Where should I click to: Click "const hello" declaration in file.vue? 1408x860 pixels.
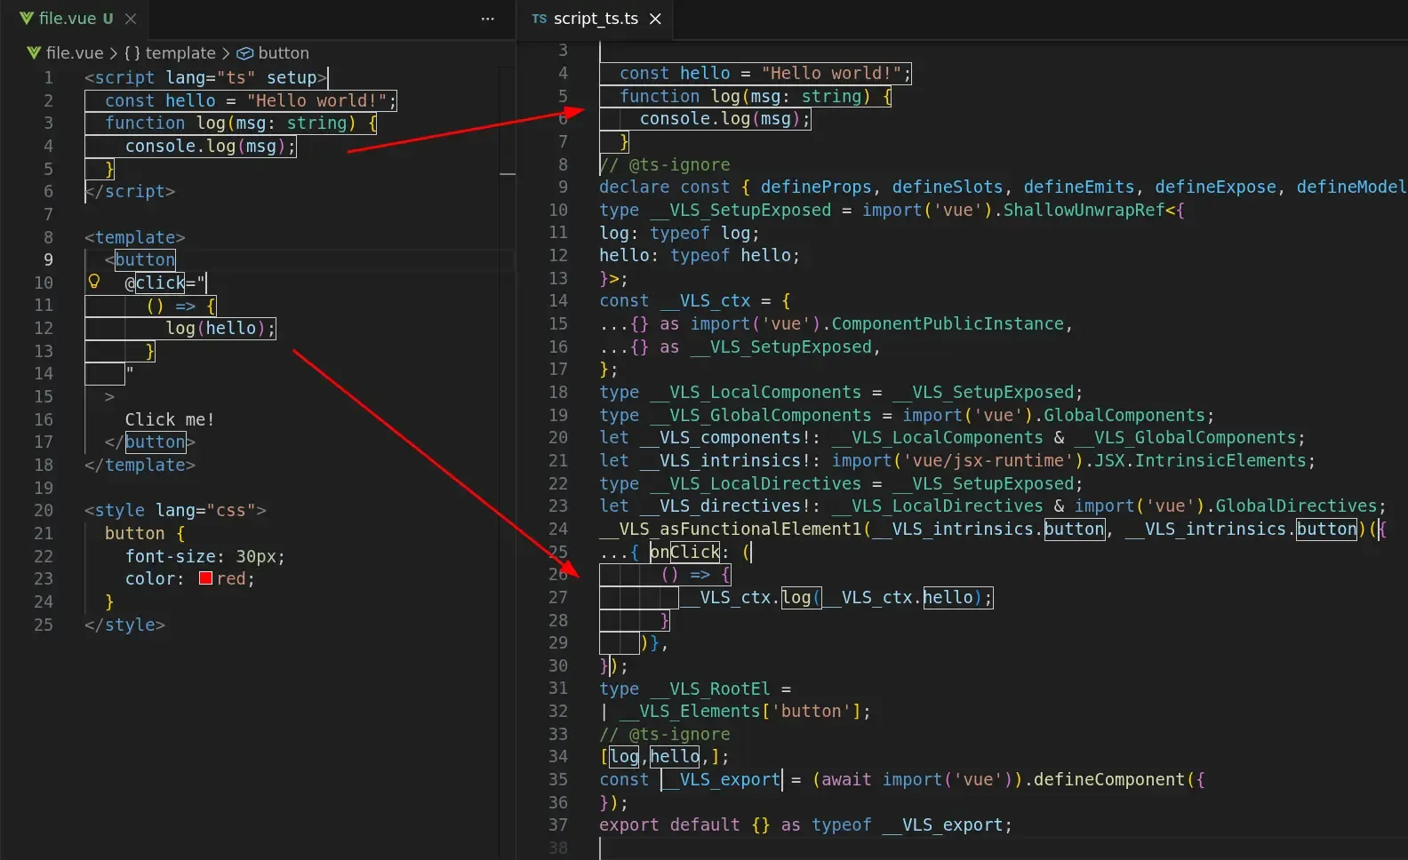pos(160,100)
